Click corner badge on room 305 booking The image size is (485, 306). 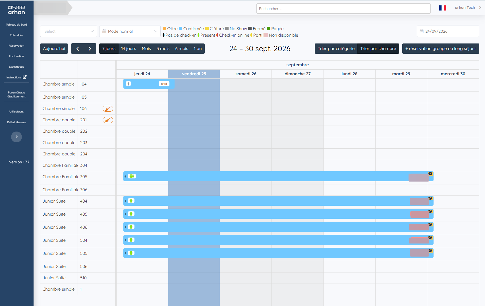(430, 174)
